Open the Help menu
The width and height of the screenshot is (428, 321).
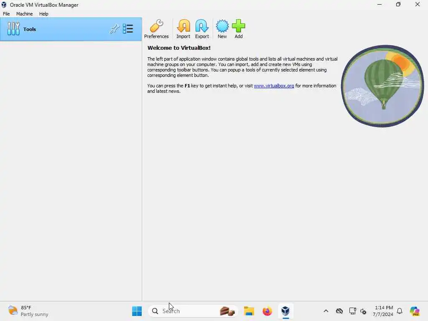pyautogui.click(x=43, y=14)
